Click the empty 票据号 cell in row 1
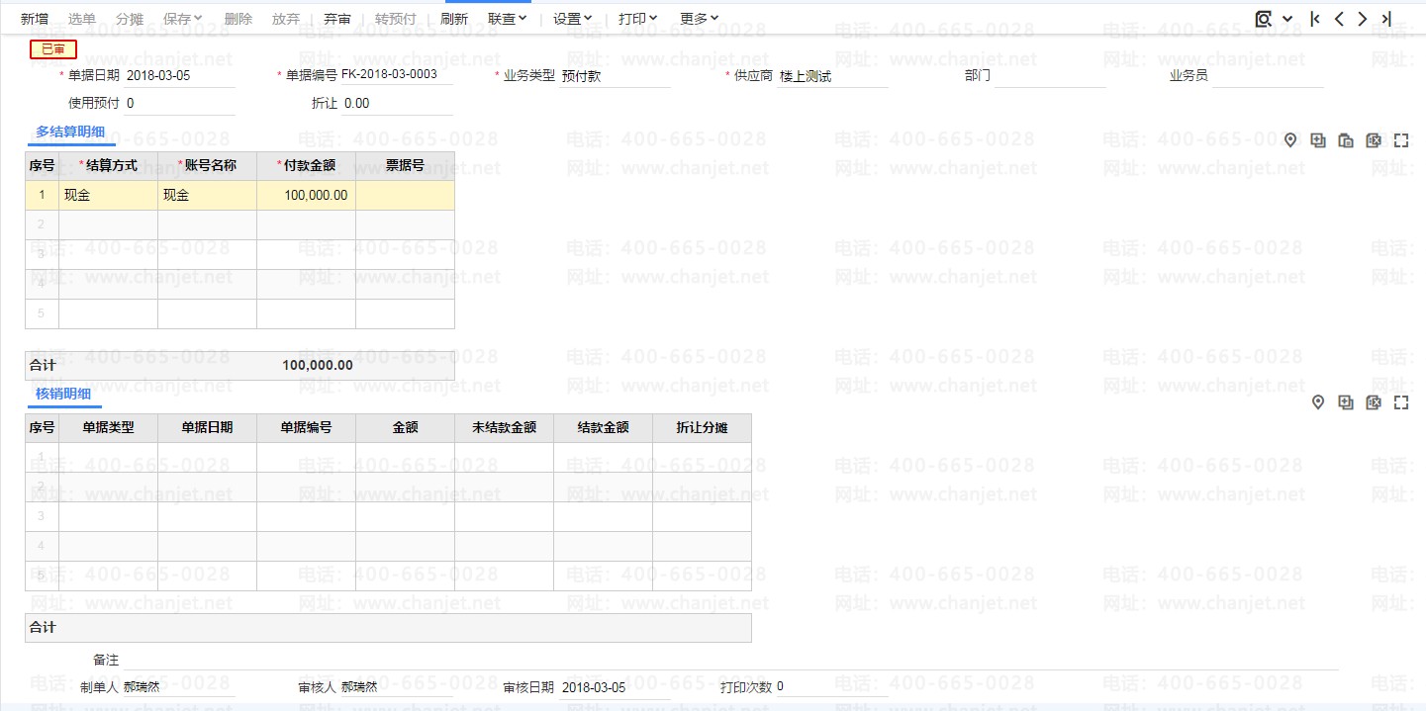Image resolution: width=1426 pixels, height=711 pixels. pos(405,196)
